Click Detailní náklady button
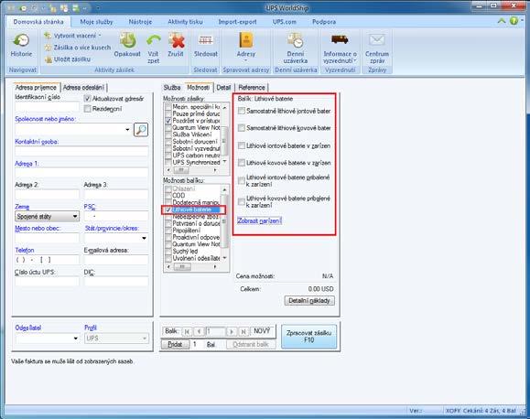This screenshot has height=419, width=530. tap(309, 300)
